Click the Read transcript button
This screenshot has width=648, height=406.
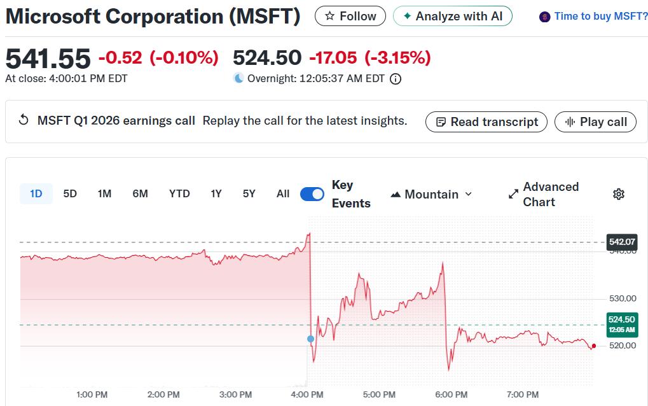[486, 122]
